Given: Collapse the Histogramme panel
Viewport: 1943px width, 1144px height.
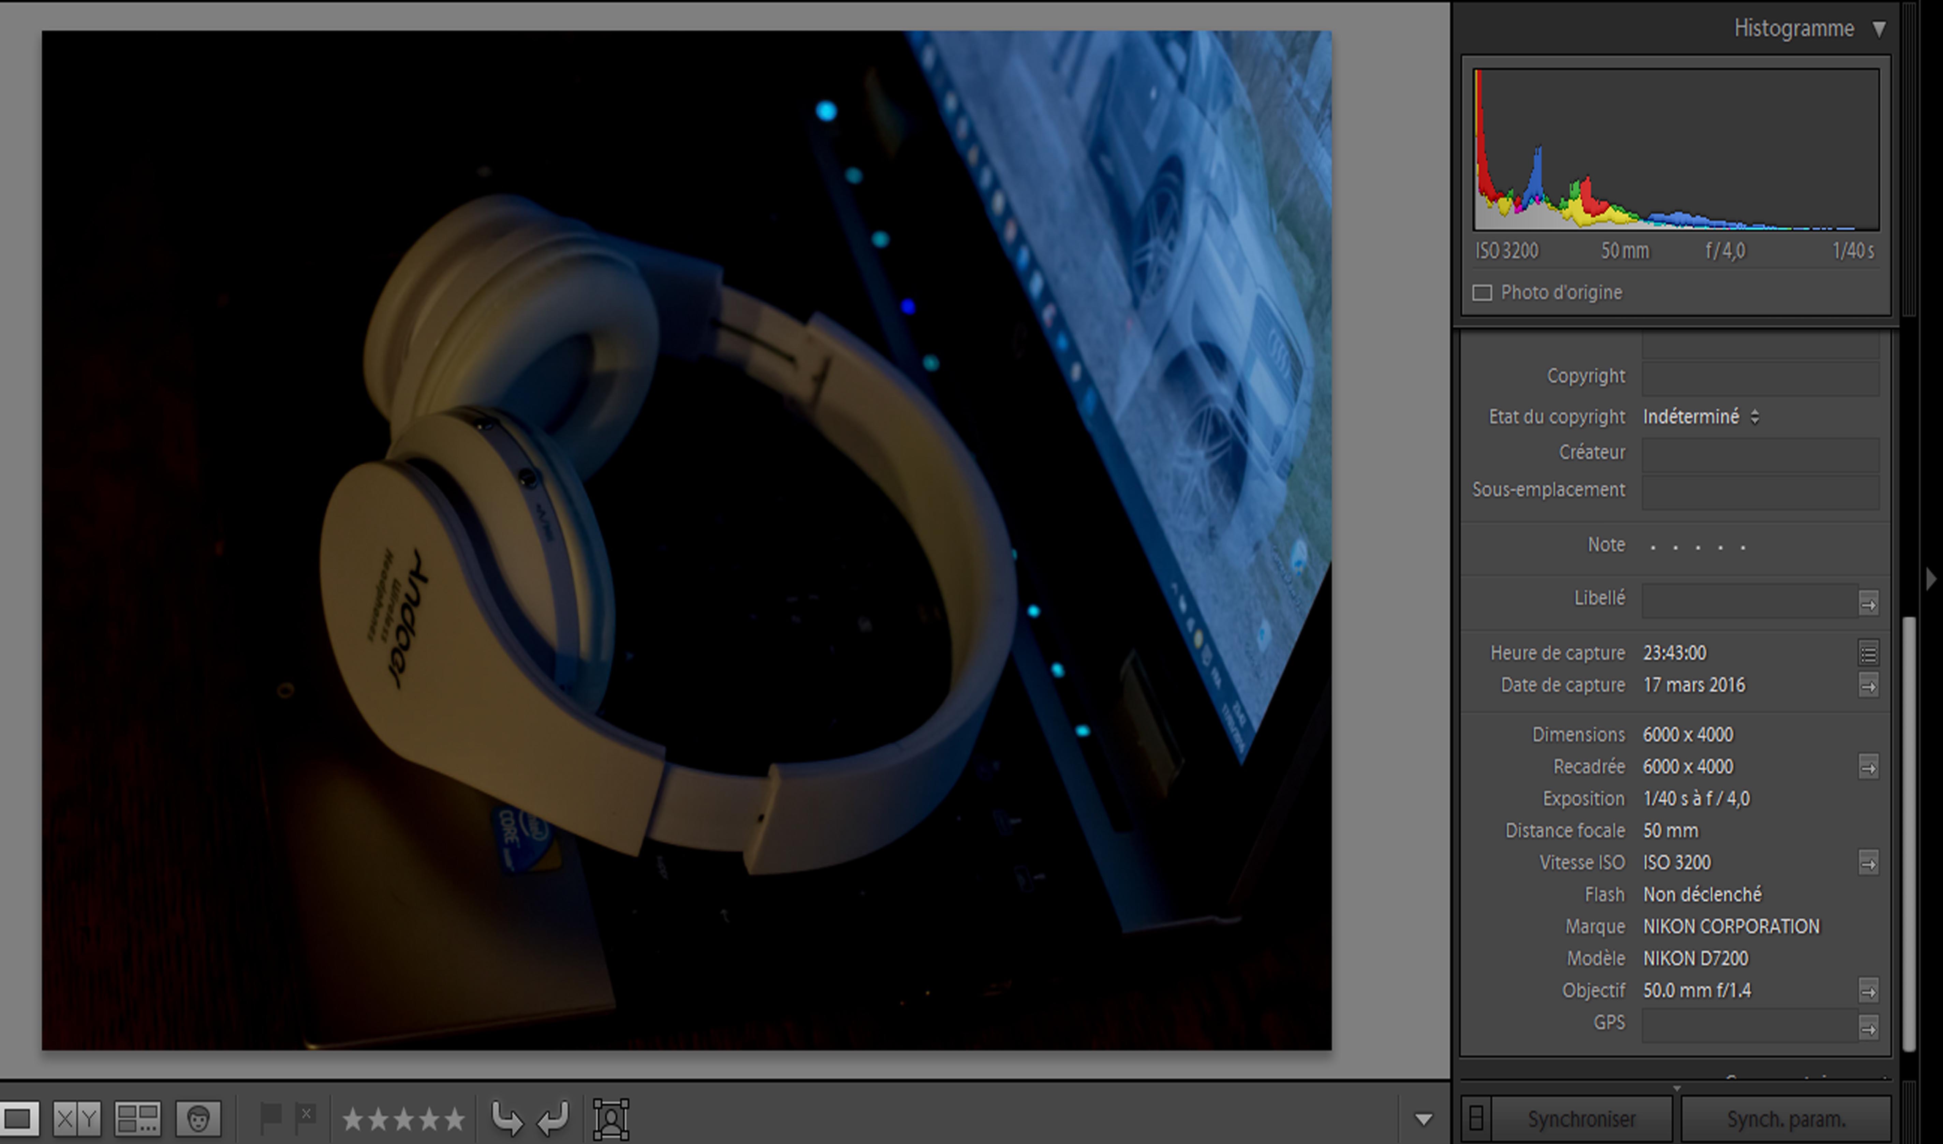Looking at the screenshot, I should (1879, 29).
